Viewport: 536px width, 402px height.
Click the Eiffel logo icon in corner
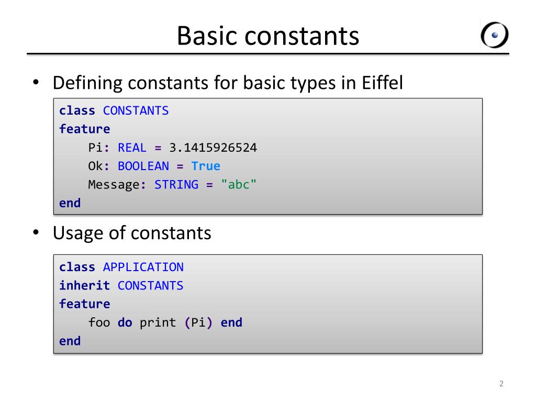pyautogui.click(x=494, y=35)
